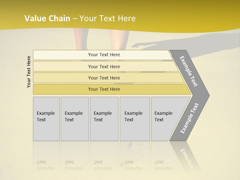Select the fourth Example Text box

pos(134,119)
